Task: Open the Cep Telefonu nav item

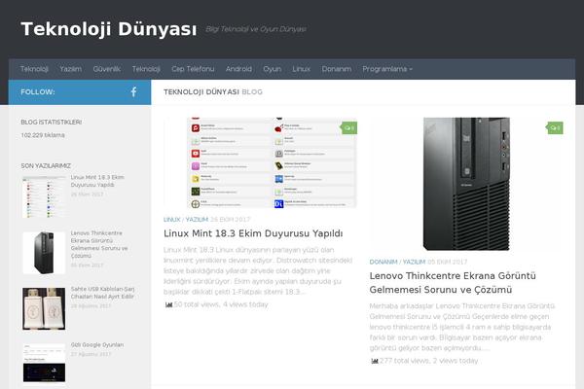Action: [x=193, y=69]
